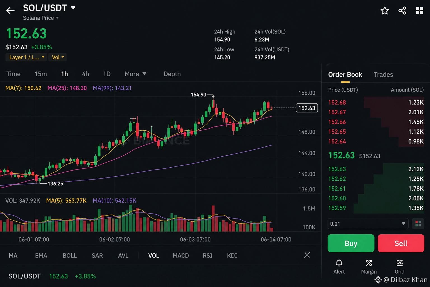Toggle the KDJ sub-indicator
Screen dimensions: 430x287
(232, 256)
